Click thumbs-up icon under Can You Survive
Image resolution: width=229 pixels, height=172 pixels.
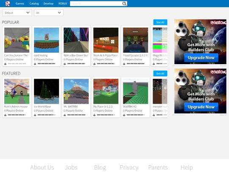click(x=6, y=64)
